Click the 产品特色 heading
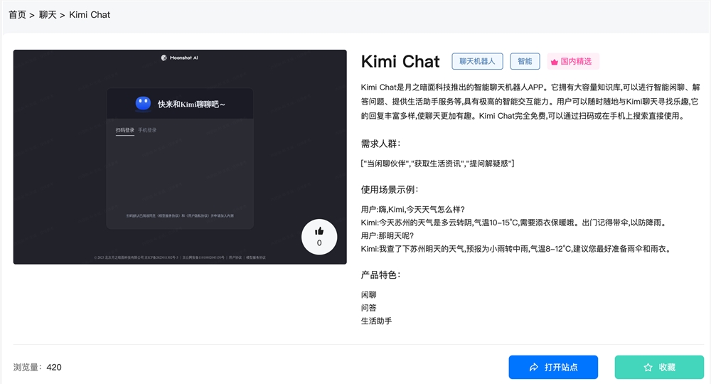This screenshot has height=384, width=711. 381,274
